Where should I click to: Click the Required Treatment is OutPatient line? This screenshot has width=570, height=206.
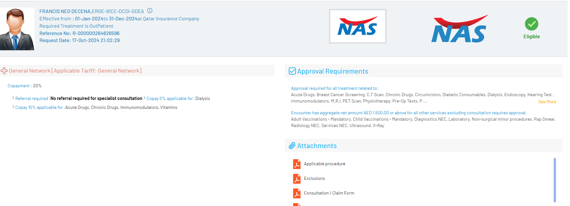tap(76, 26)
